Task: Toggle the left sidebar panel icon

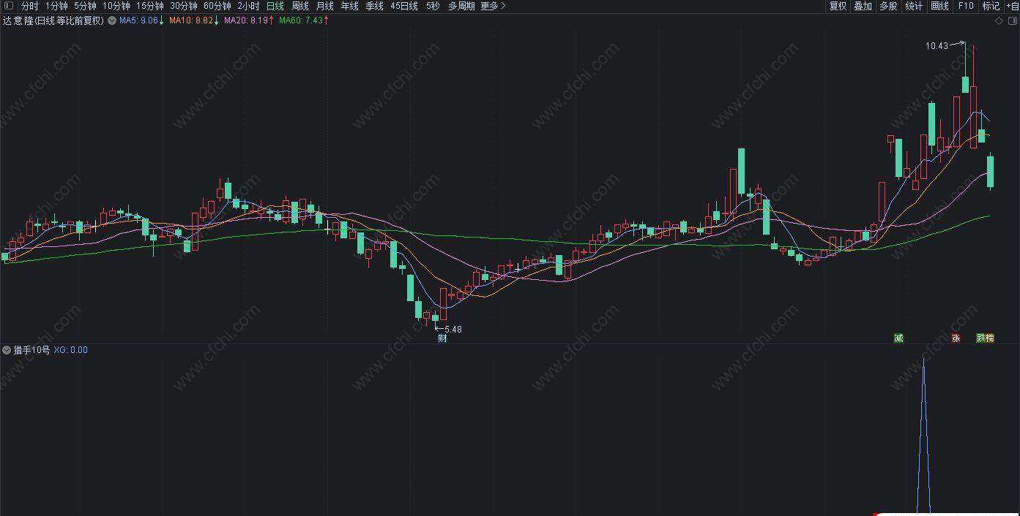Action: pyautogui.click(x=8, y=6)
